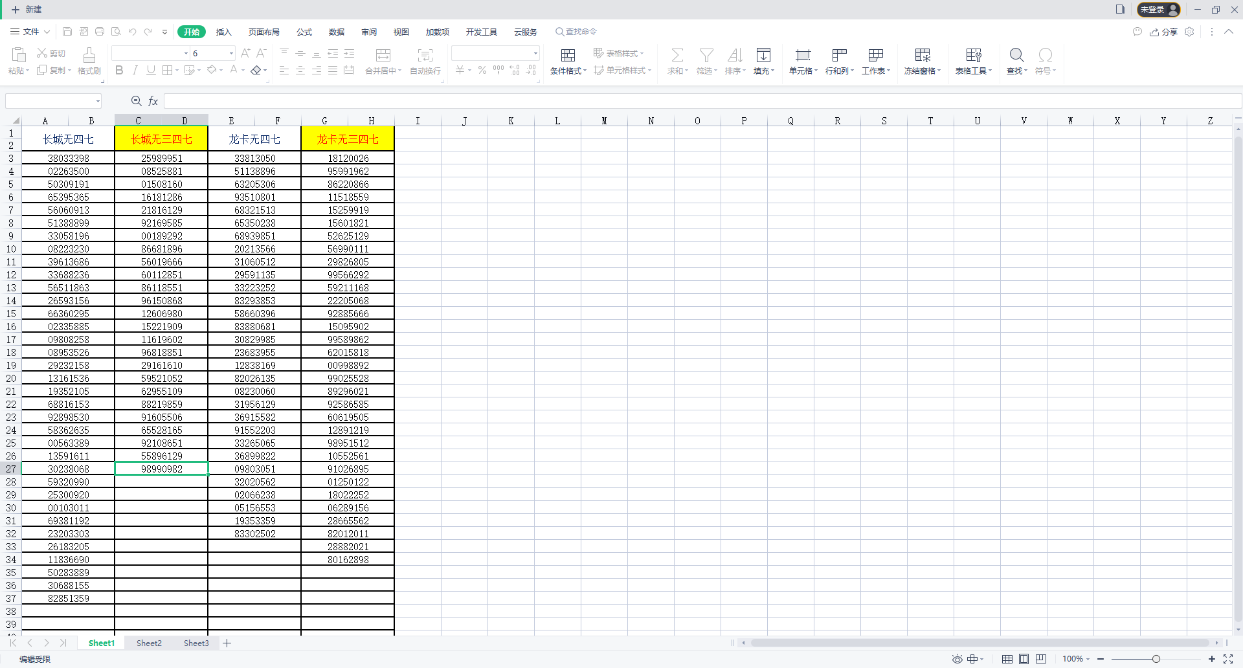Click the print icon in quick access toolbar
Screen dimensions: 1243x668
coord(100,32)
